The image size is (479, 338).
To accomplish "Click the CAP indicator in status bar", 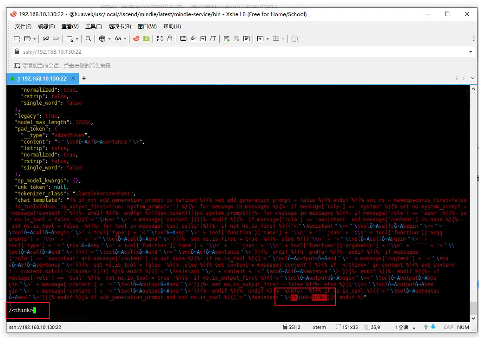I will click(x=448, y=327).
